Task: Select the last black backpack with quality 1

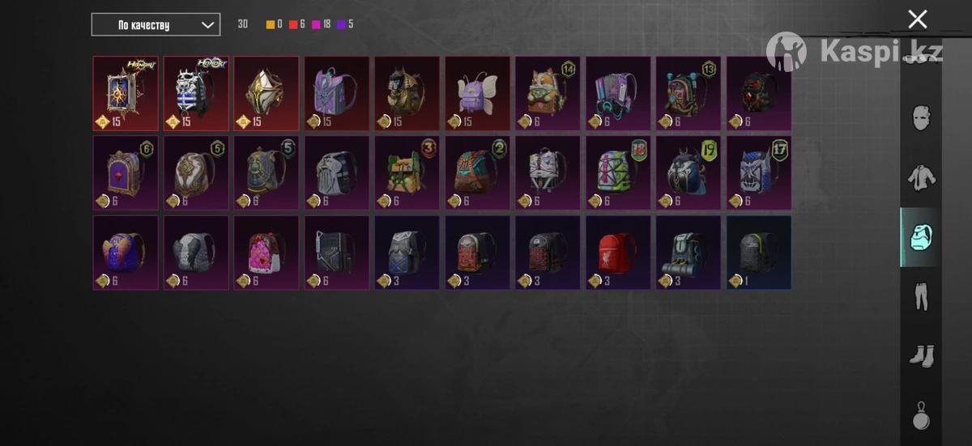Action: tap(759, 252)
